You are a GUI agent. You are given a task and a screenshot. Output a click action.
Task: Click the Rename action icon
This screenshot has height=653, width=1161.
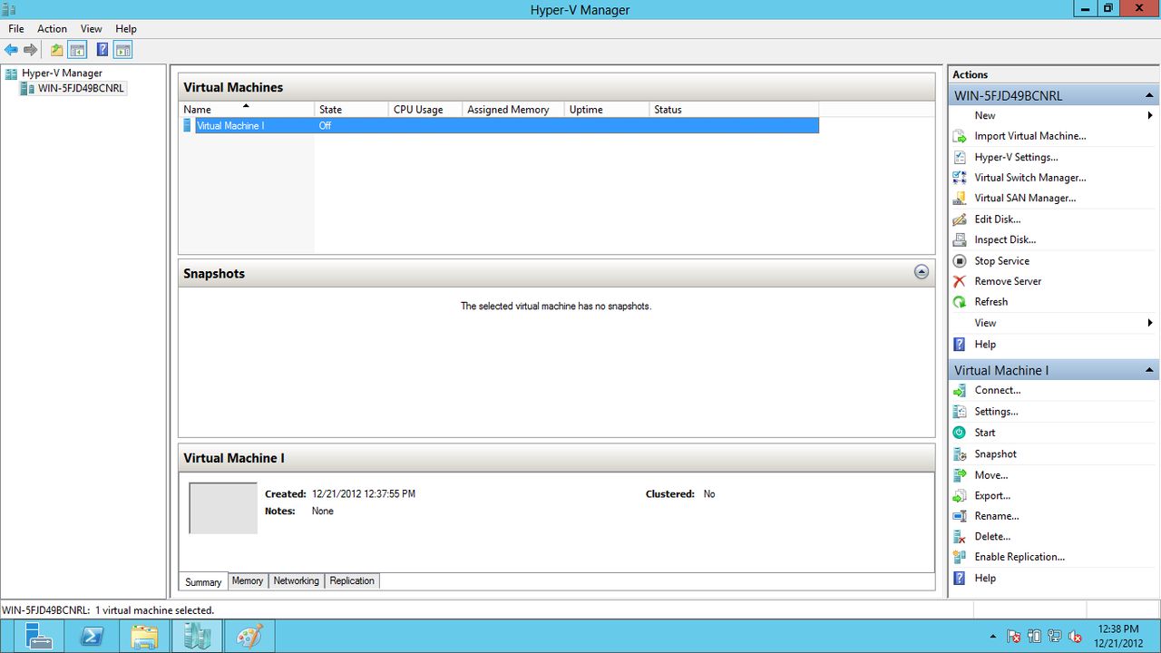[x=960, y=516]
